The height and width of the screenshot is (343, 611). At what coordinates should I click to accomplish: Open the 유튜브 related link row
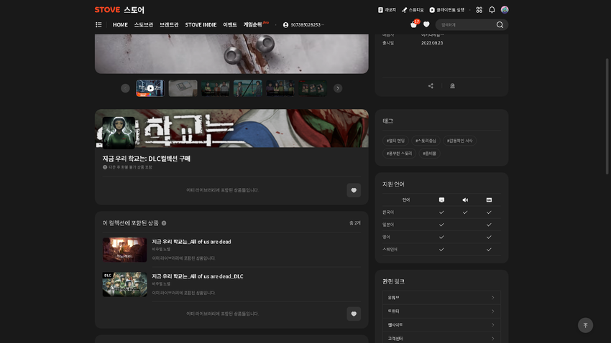(x=441, y=298)
